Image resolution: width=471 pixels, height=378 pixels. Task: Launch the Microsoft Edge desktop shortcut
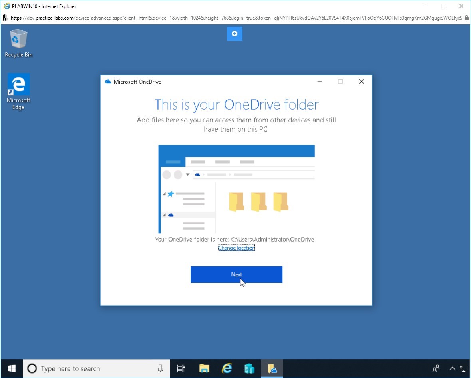(x=18, y=92)
